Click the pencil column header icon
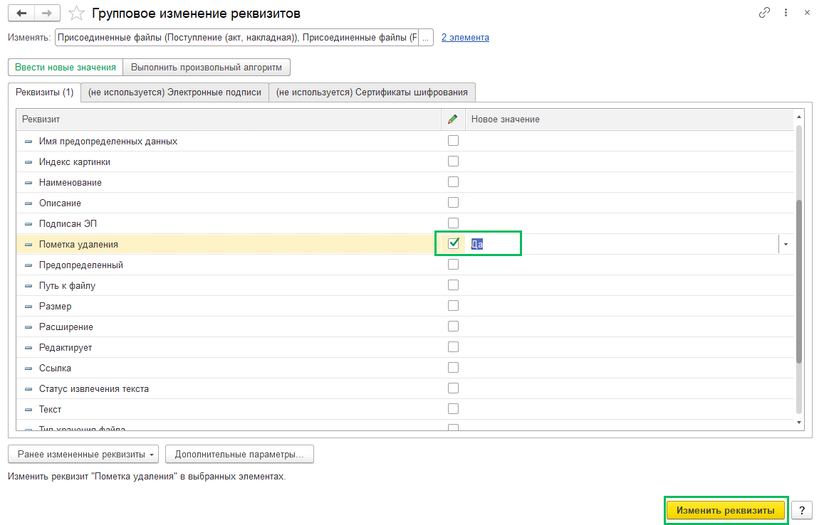Viewport: 824px width, 525px height. (x=452, y=120)
